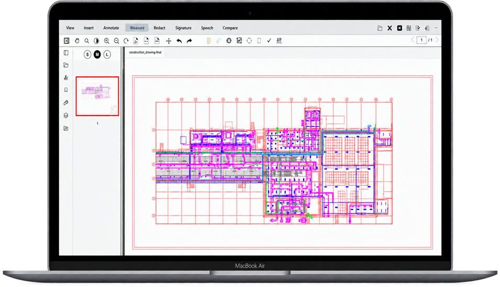The width and height of the screenshot is (500, 287).
Task: Open the Annotate tab
Action: point(111,28)
